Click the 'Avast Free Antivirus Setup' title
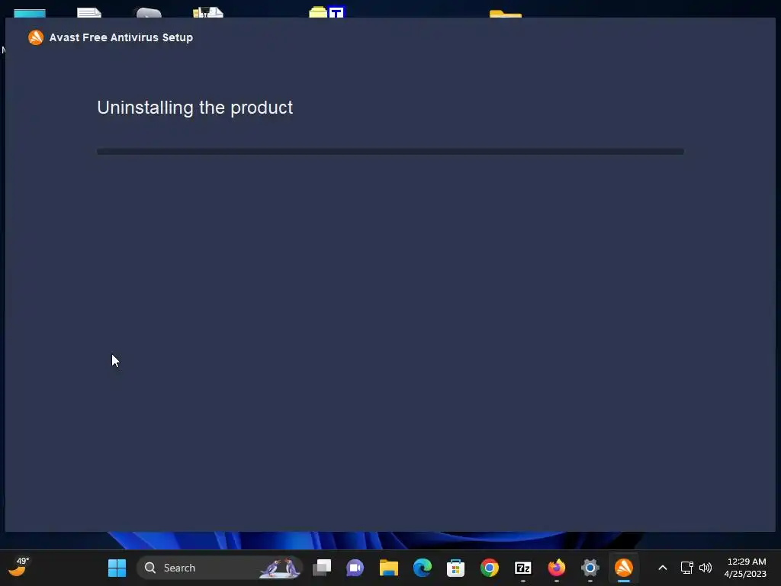781x586 pixels. (121, 37)
